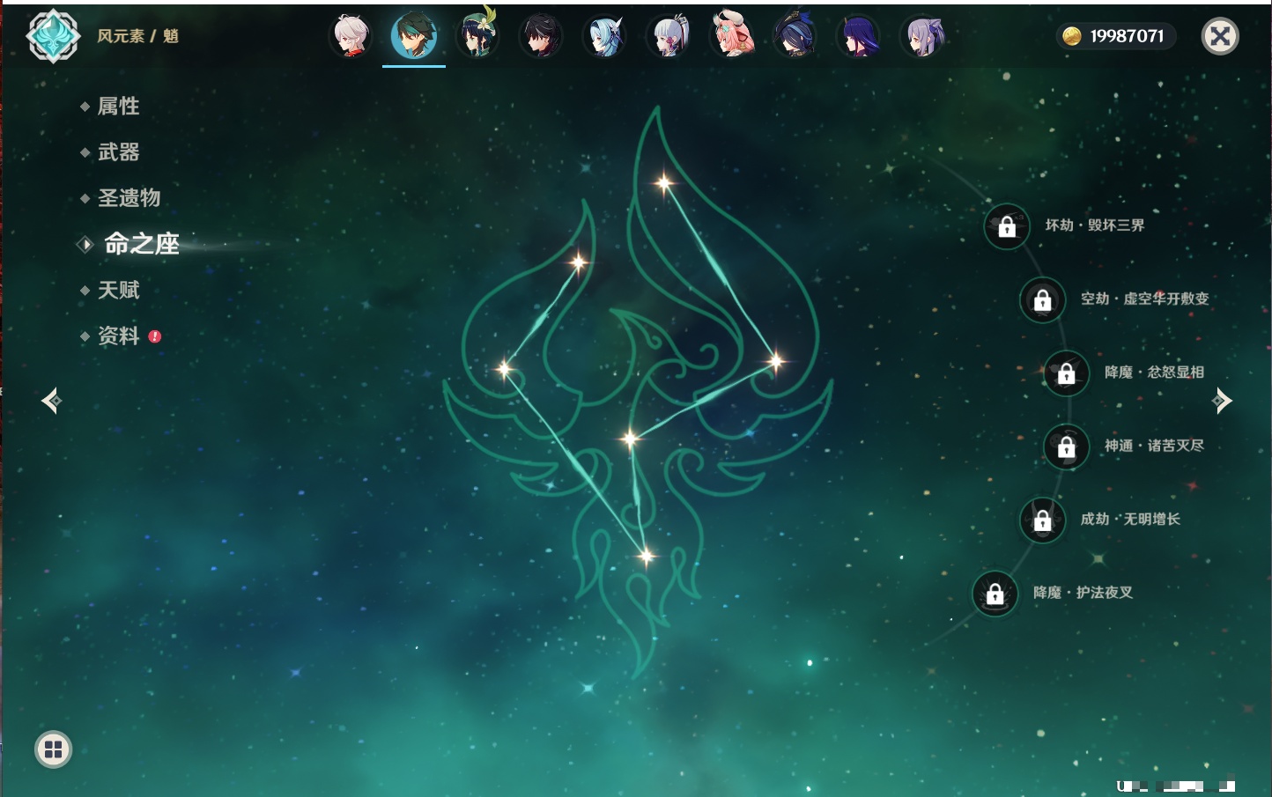Select the lilac twin-bun haired character portrait
This screenshot has width=1272, height=797.
pos(922,36)
